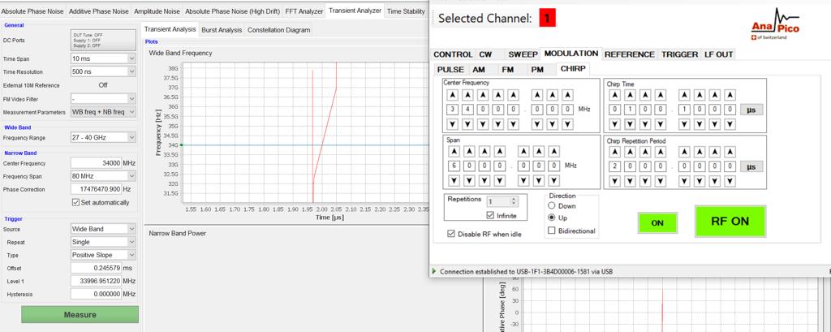Click the red Selected Channel 1 box
Viewport: 831px width, 332px height.
[549, 18]
